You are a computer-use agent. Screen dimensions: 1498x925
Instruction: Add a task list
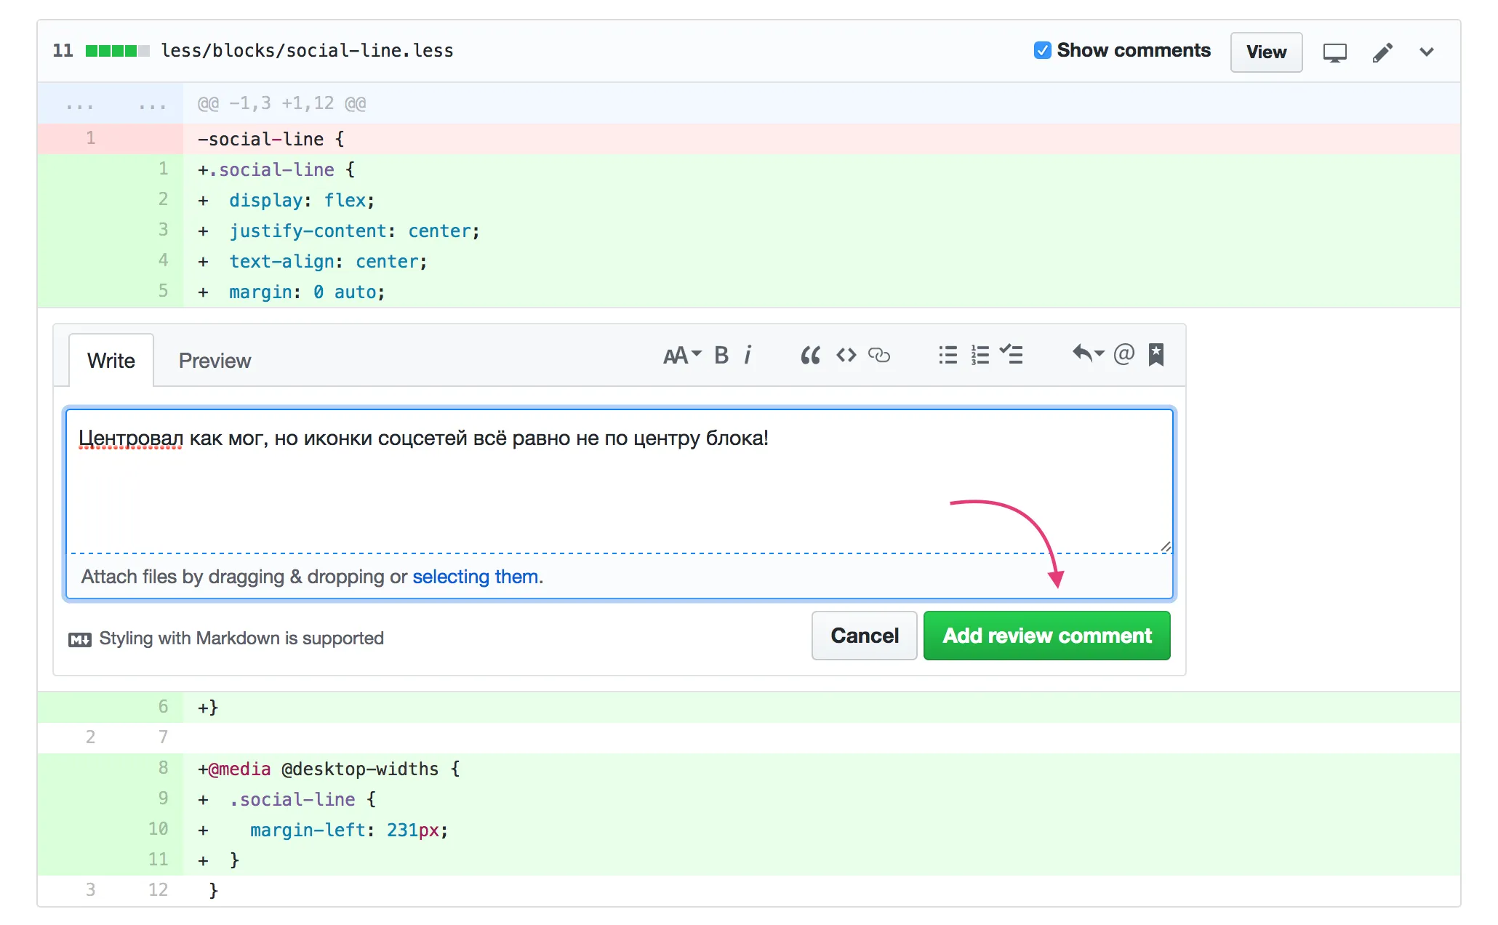pos(1012,355)
